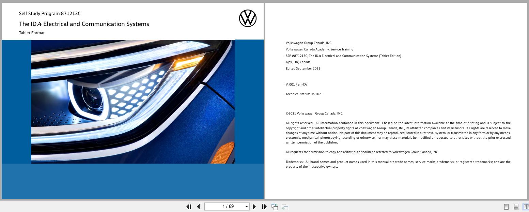Click the go-to-previous-view icon
Image resolution: width=529 pixels, height=212 pixels.
click(275, 207)
